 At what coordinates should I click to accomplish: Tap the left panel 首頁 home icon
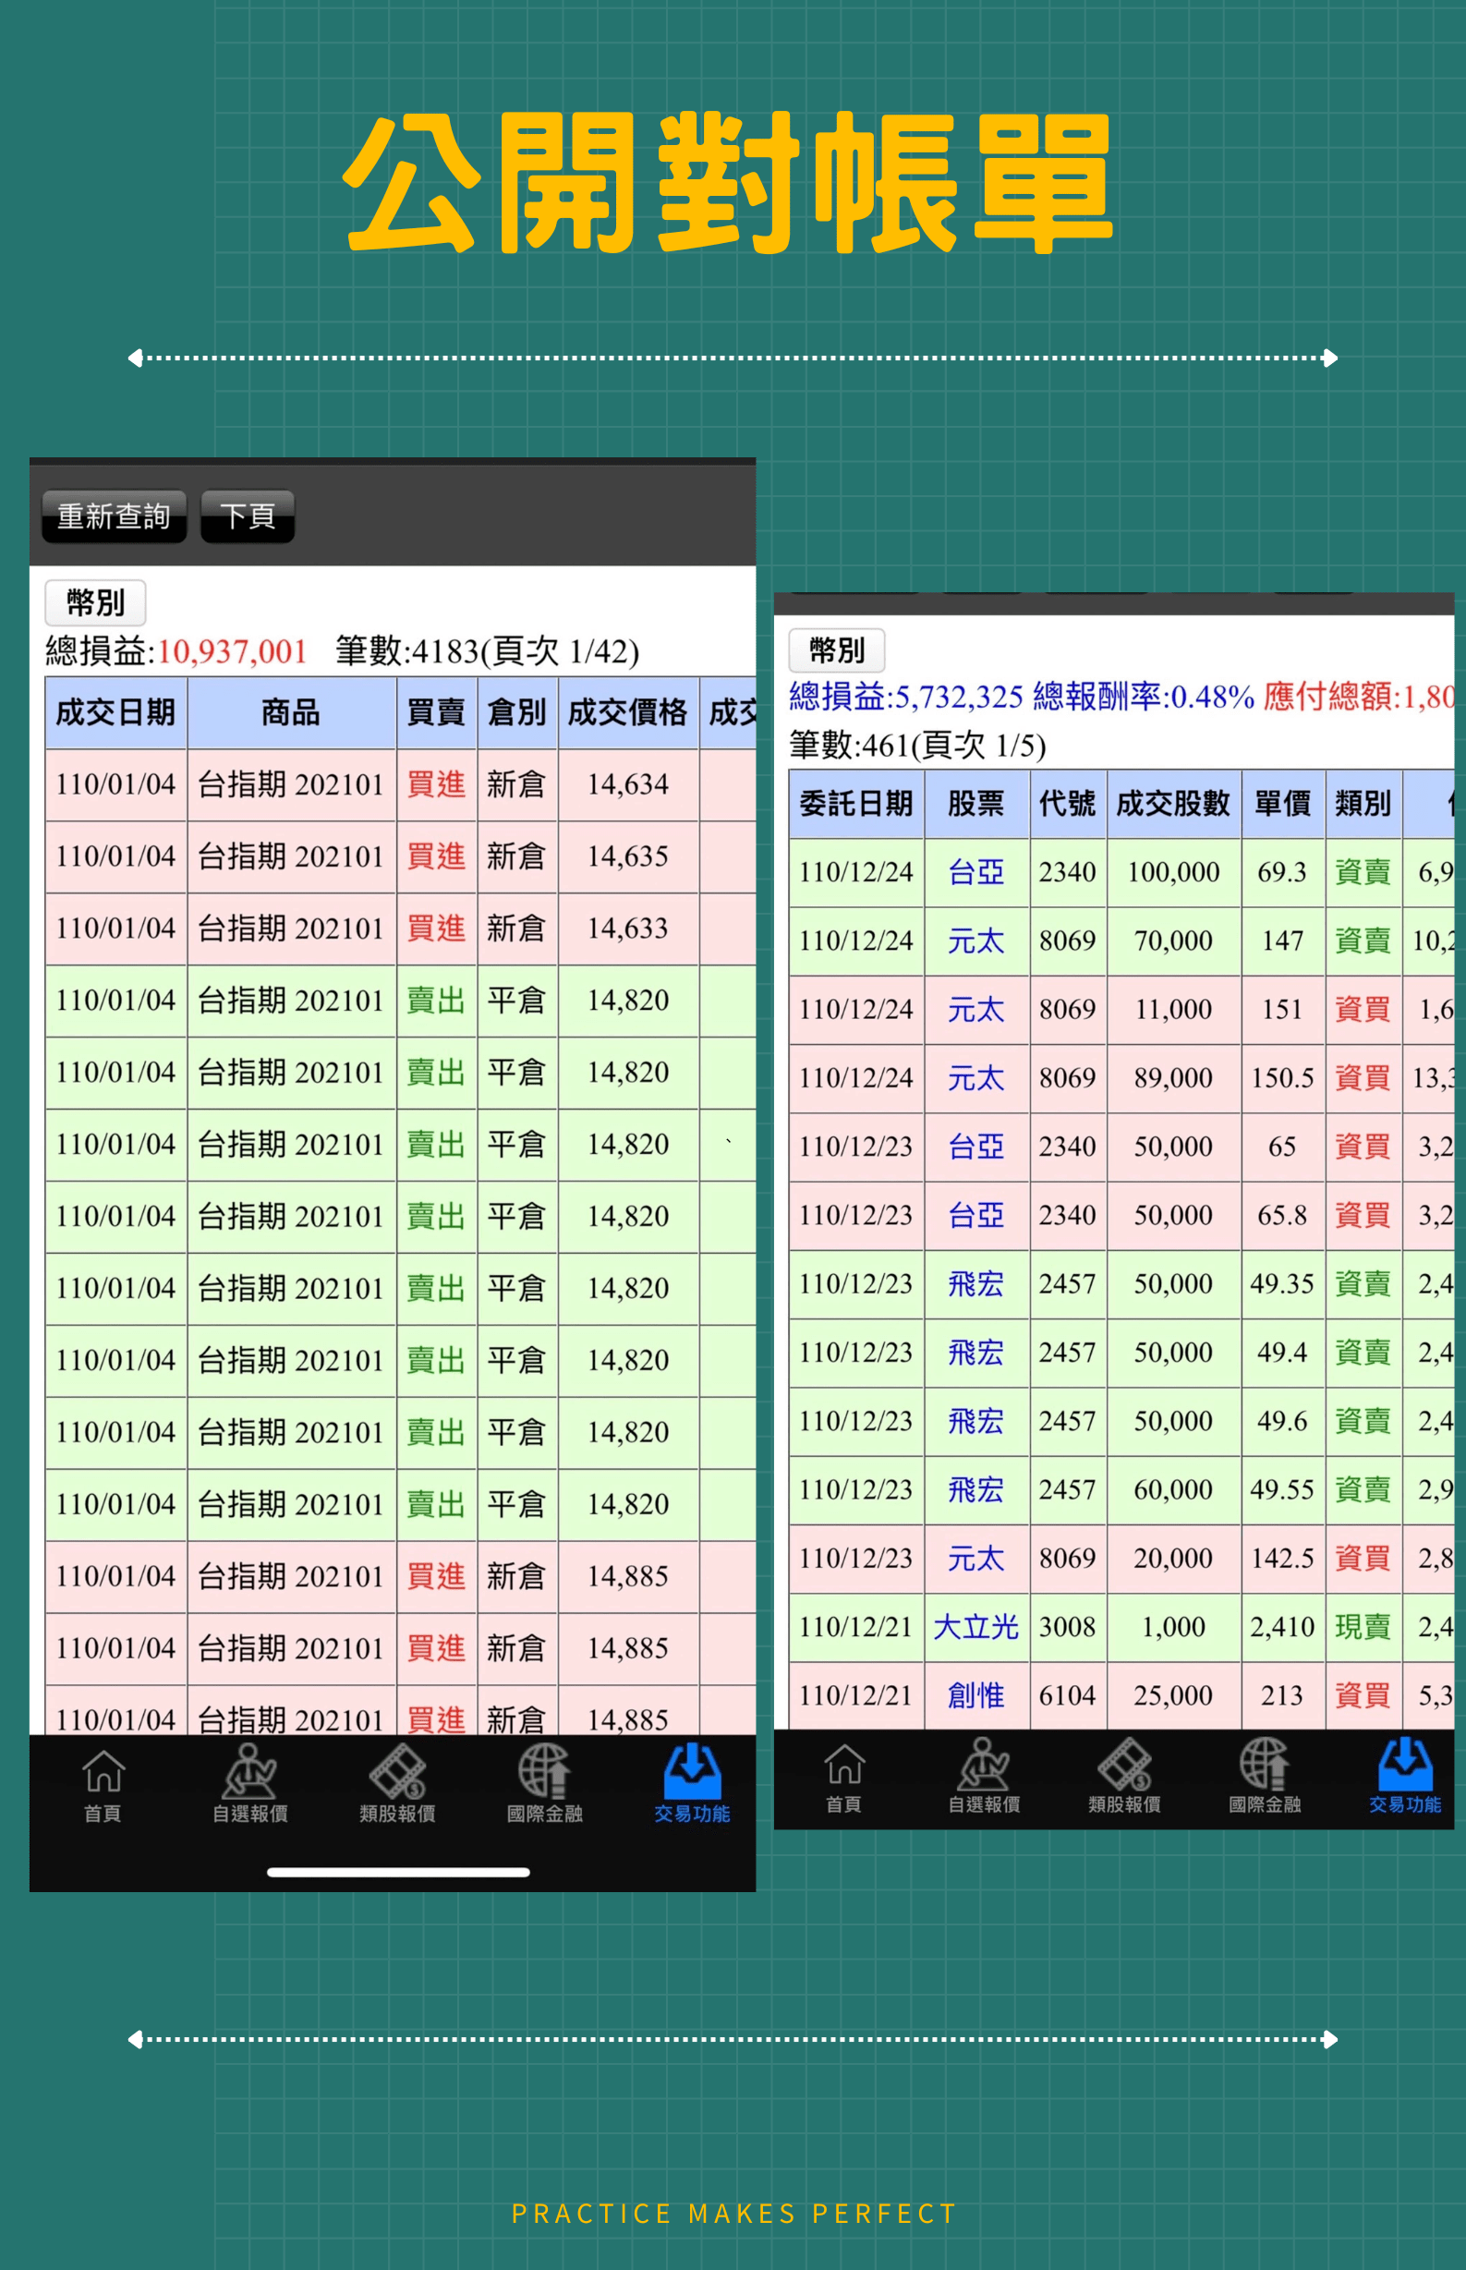(103, 1783)
